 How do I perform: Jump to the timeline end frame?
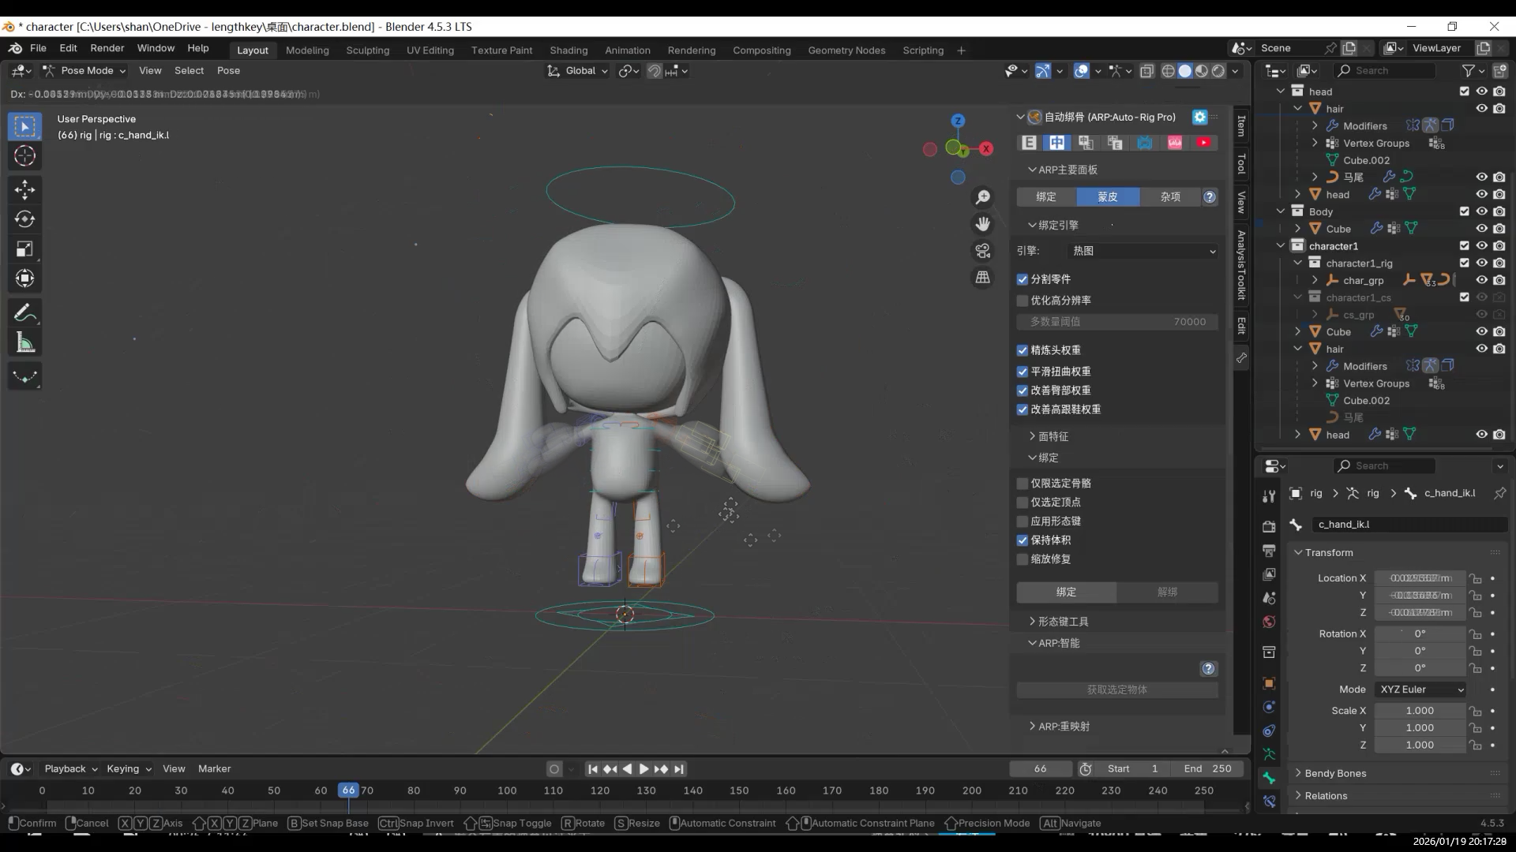click(679, 769)
